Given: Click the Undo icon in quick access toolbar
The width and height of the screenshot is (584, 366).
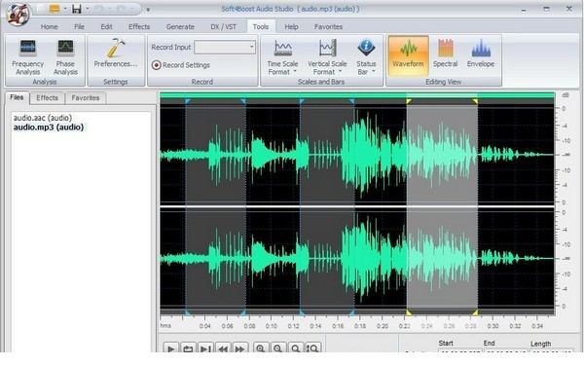Looking at the screenshot, I should pyautogui.click(x=99, y=9).
